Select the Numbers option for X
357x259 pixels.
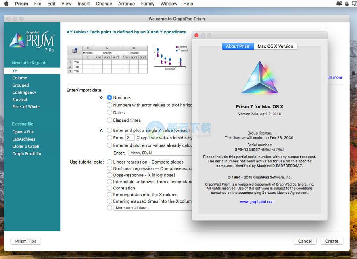(109, 98)
